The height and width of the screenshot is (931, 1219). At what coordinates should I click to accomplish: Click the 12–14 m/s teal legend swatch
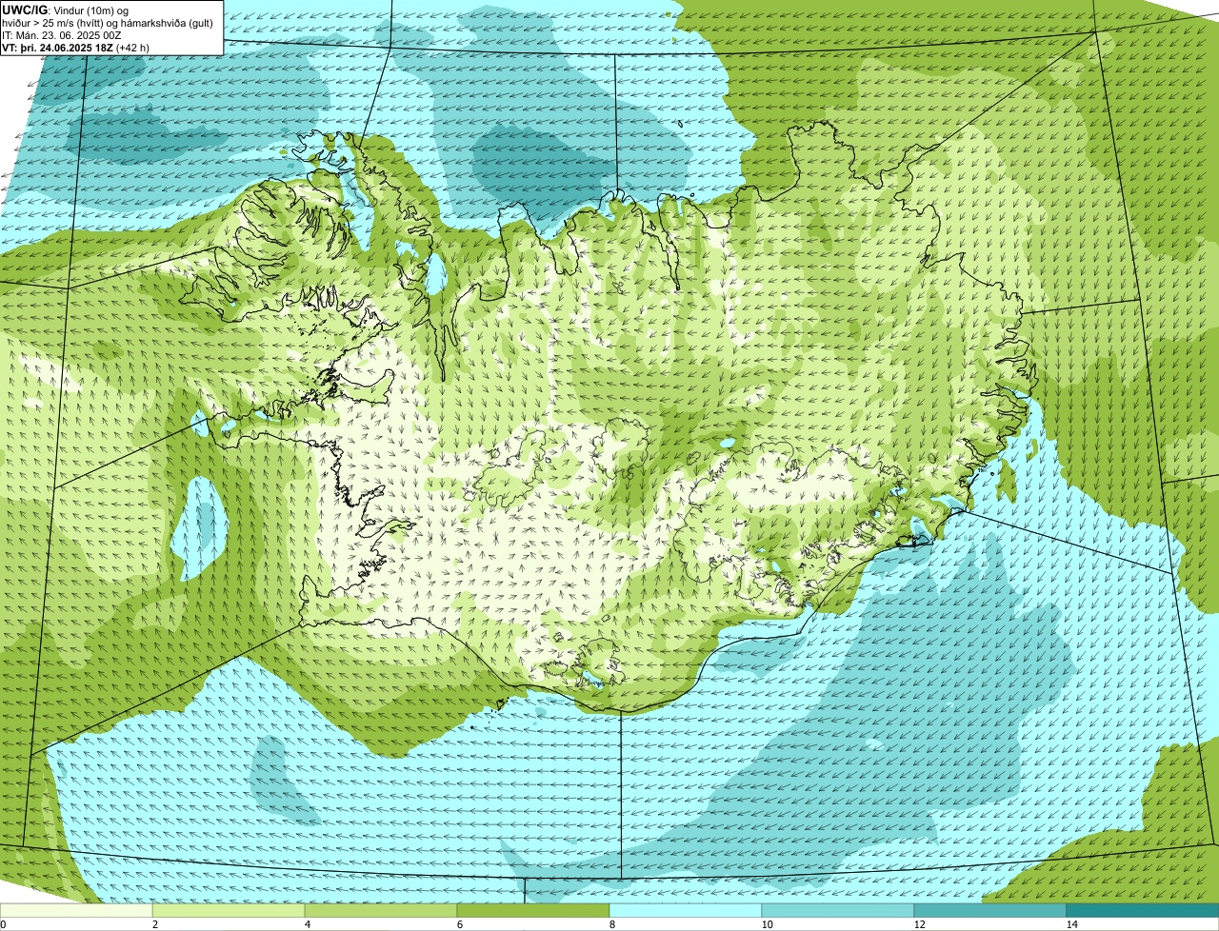pos(990,910)
